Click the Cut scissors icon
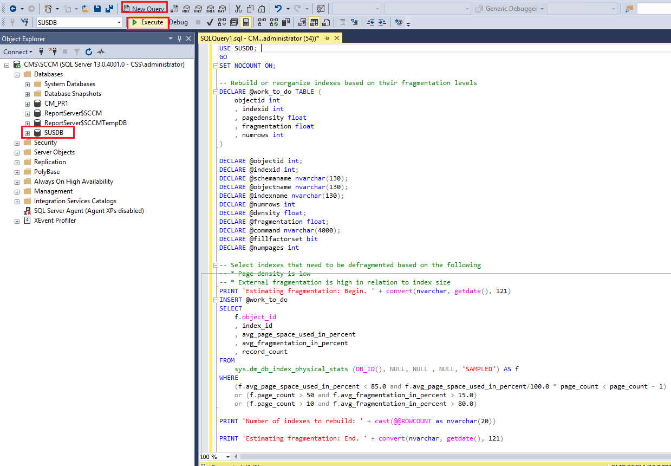671x466 pixels. [237, 9]
